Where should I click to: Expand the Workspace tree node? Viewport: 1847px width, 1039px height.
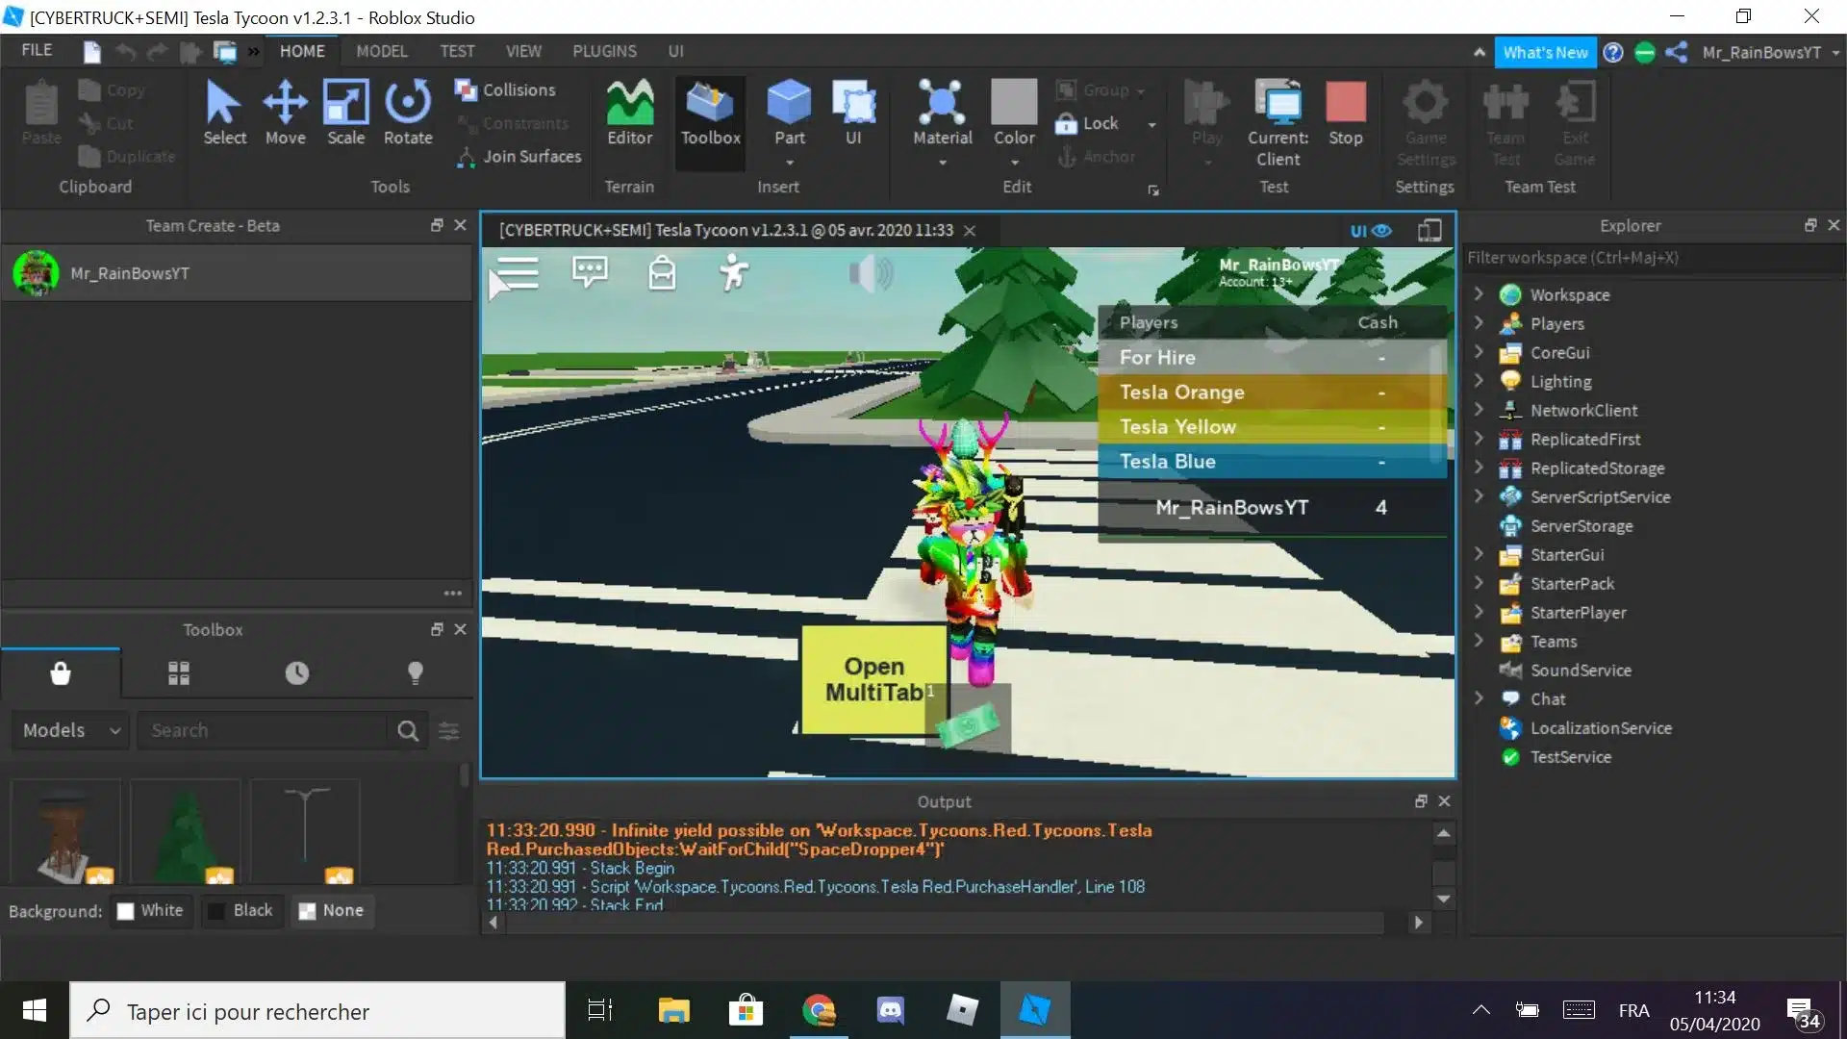1479,294
